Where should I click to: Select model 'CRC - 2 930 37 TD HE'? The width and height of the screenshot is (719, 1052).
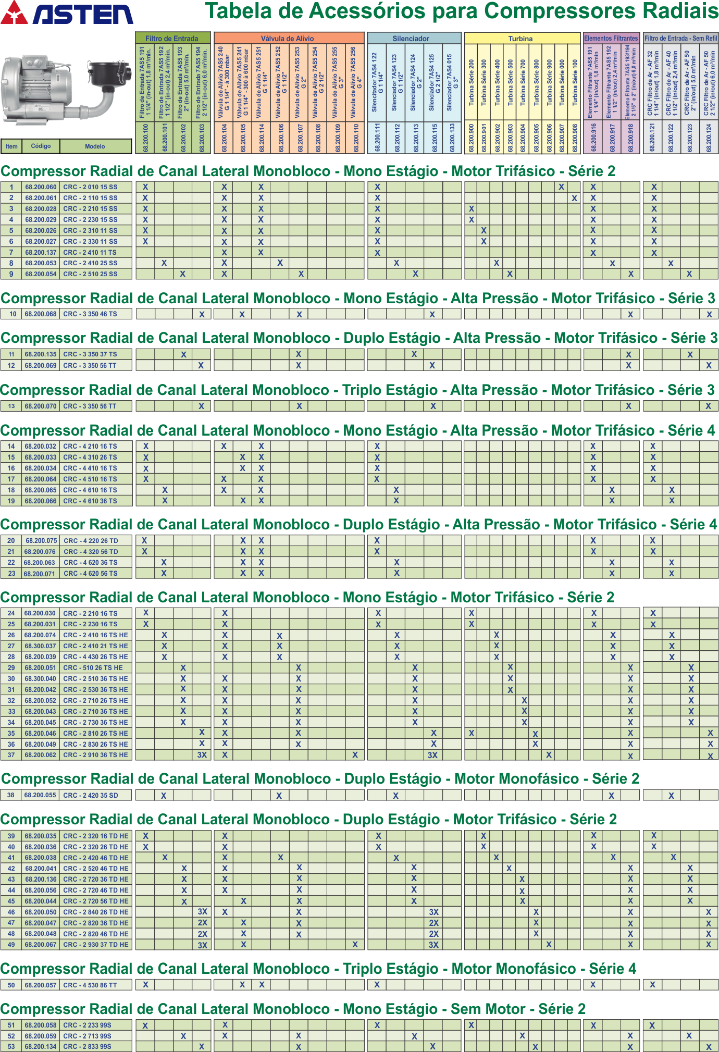[x=95, y=944]
